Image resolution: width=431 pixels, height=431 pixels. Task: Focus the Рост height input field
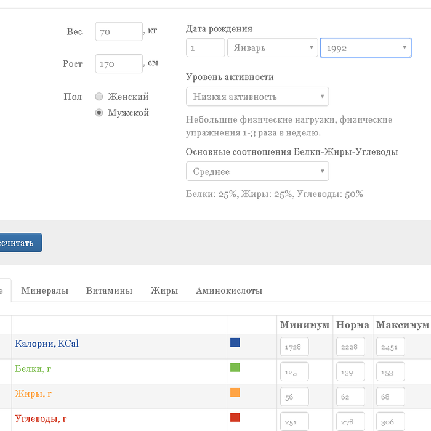119,64
